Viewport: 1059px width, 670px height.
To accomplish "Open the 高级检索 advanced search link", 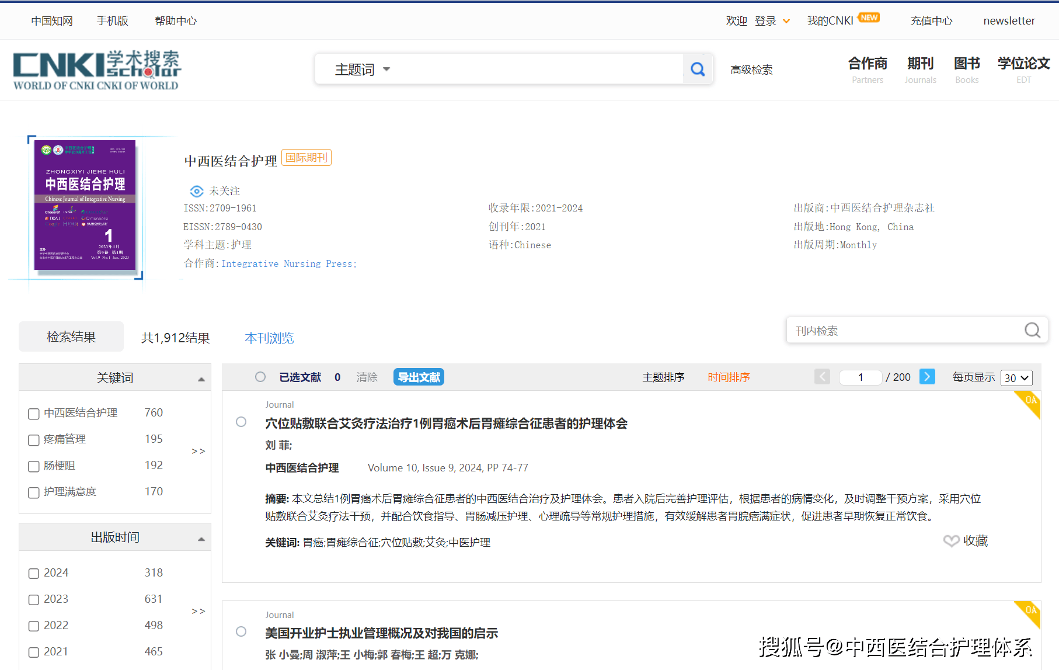I will point(751,70).
